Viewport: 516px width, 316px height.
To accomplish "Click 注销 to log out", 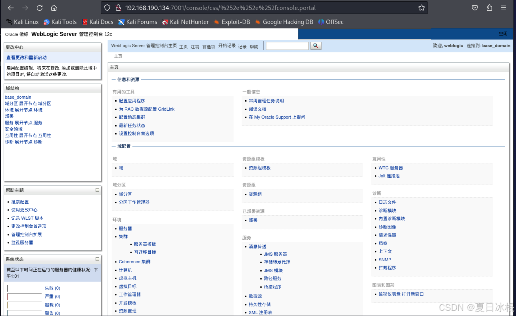I will (x=195, y=47).
